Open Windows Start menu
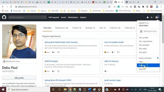 coord(3,89)
